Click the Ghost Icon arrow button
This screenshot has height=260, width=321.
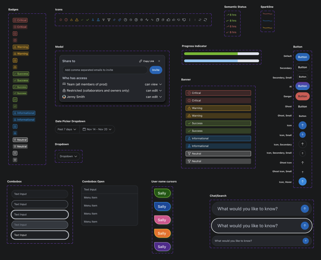302,163
